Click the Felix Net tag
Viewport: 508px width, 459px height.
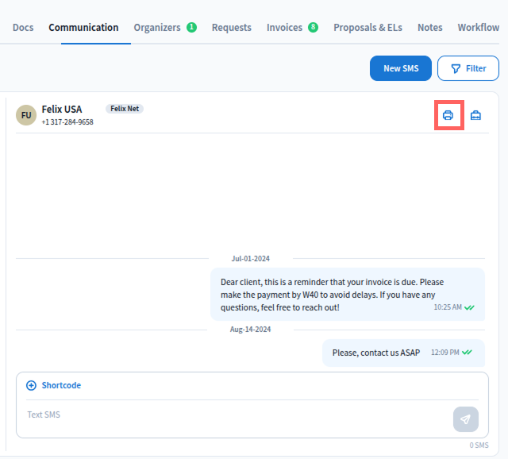125,109
